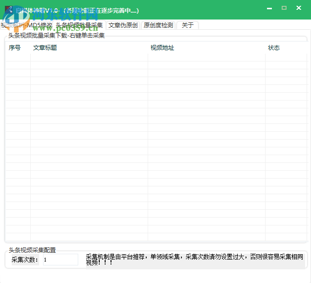
Task: Click the 状态 column header
Action: (x=286, y=48)
